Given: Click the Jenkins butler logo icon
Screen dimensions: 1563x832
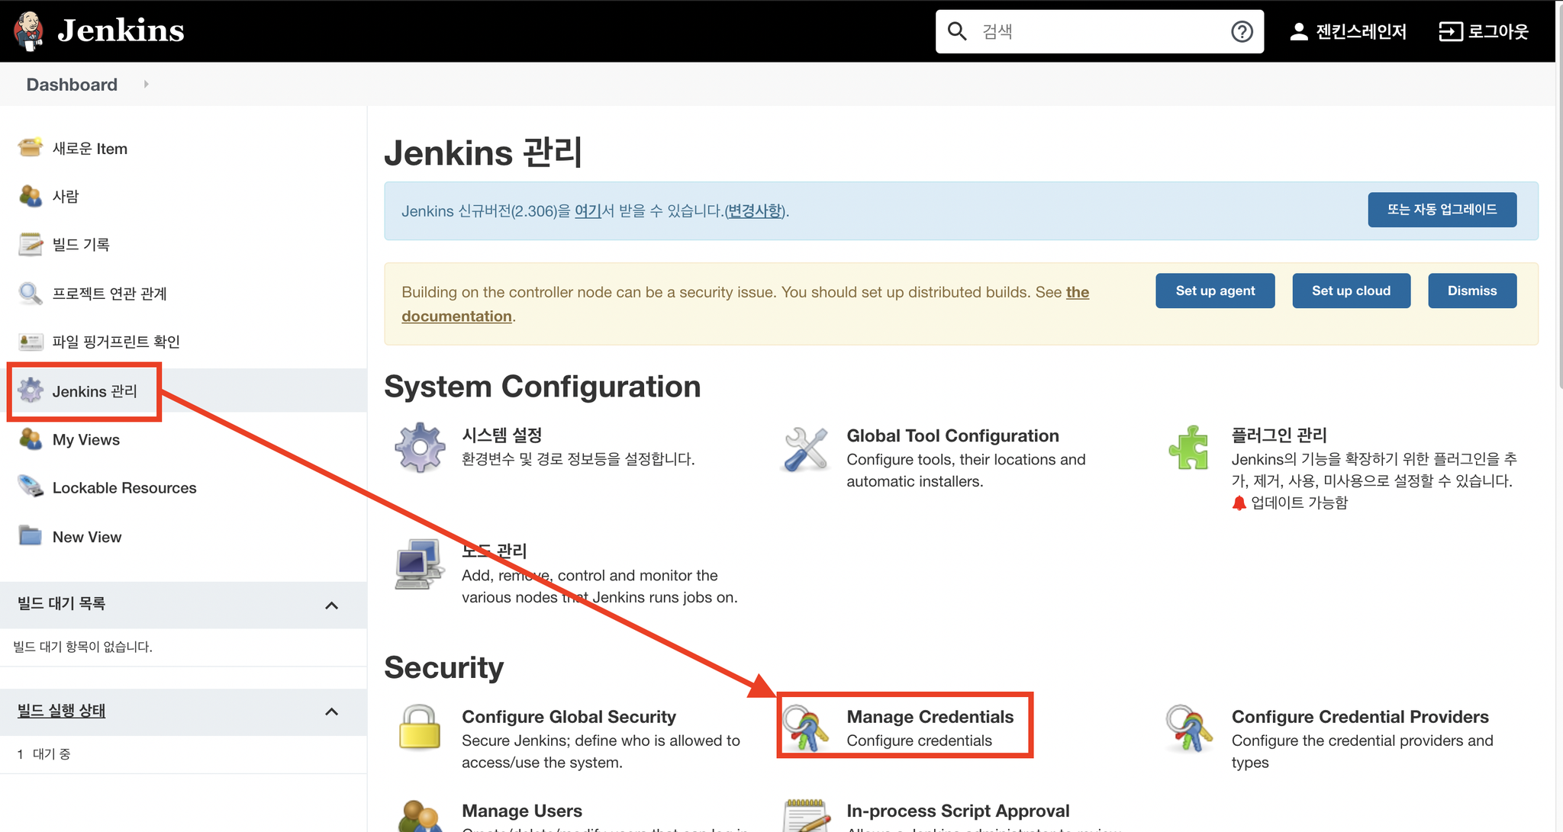Looking at the screenshot, I should click(28, 31).
